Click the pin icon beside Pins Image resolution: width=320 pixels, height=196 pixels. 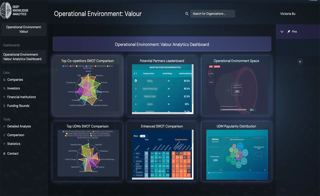point(289,32)
